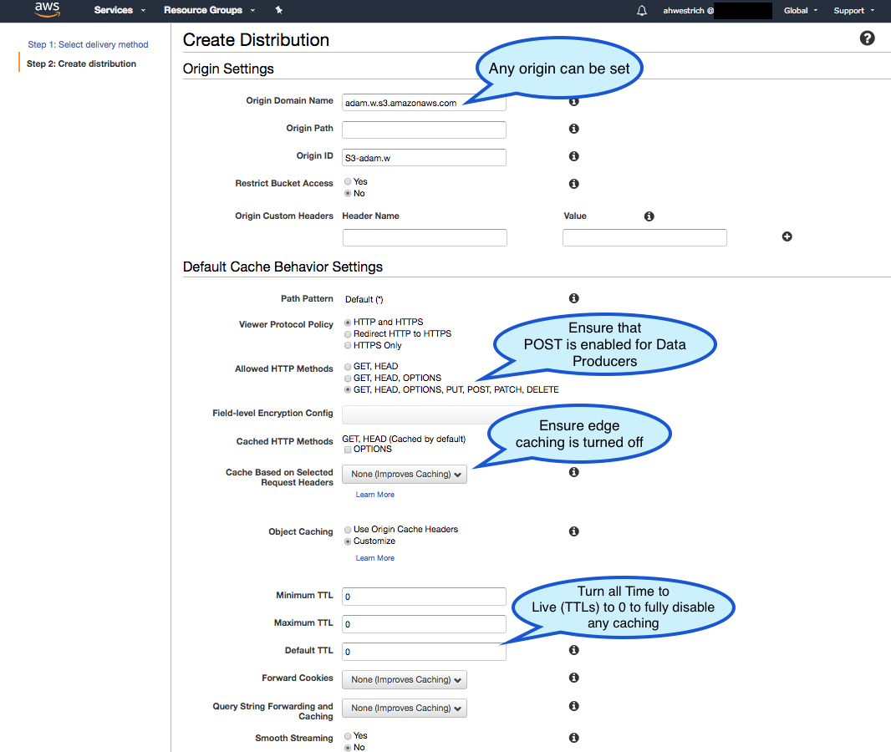Choose HTTP and HTTPS viewer protocol
This screenshot has width=891, height=752.
pos(348,323)
